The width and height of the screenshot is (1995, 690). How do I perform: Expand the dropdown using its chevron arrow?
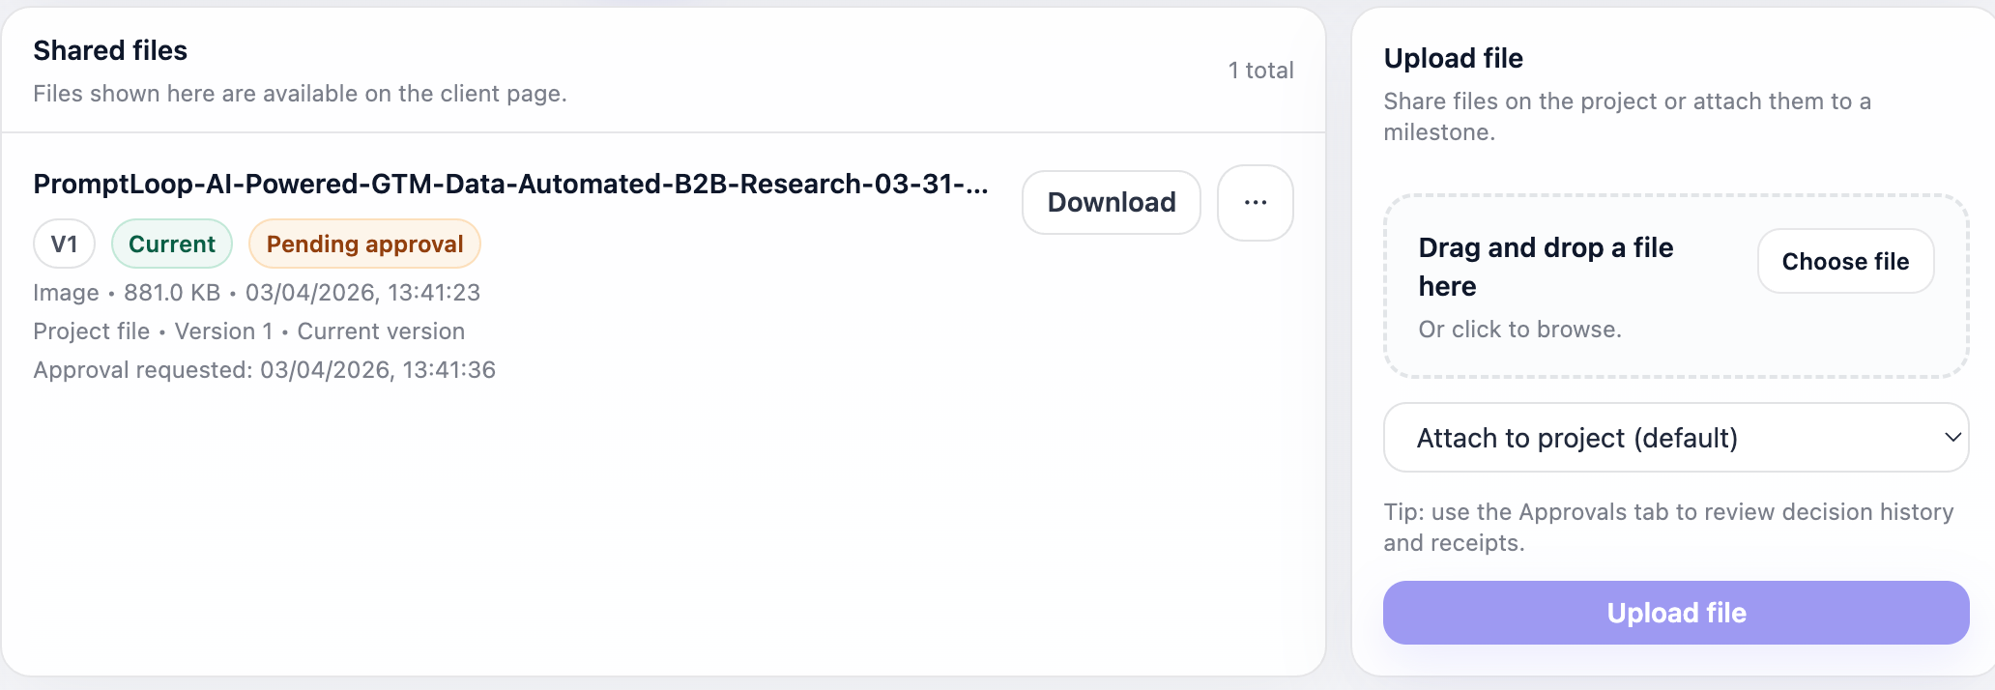(1952, 438)
